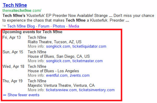Open the Tech N9ne result title link
Image resolution: width=157 pixels, height=103 pixels.
(x=15, y=5)
